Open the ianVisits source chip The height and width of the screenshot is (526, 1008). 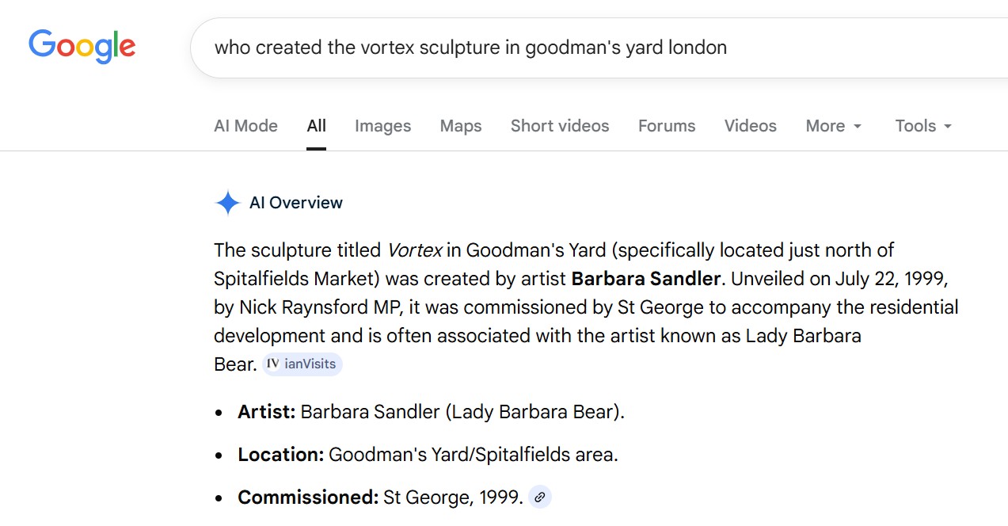point(302,364)
